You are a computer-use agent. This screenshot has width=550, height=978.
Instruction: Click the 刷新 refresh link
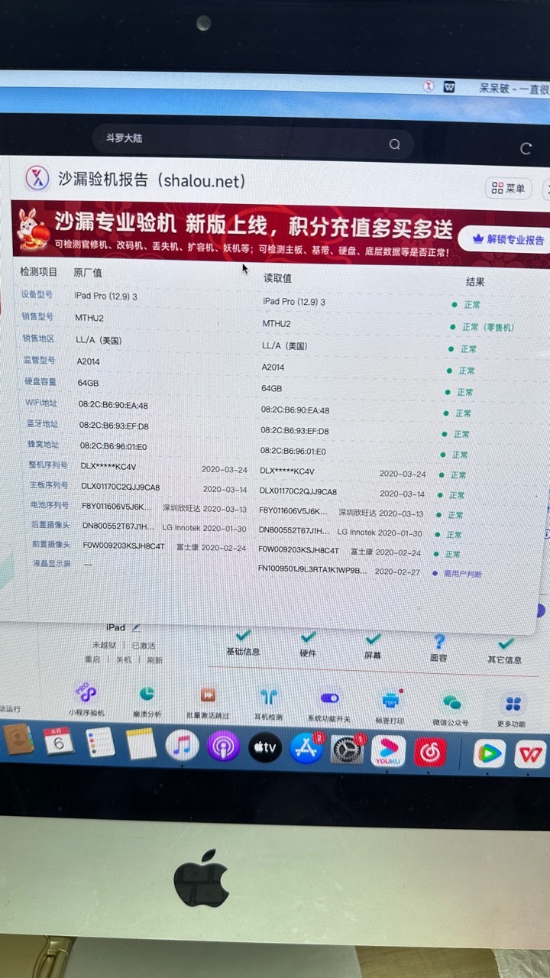154,660
